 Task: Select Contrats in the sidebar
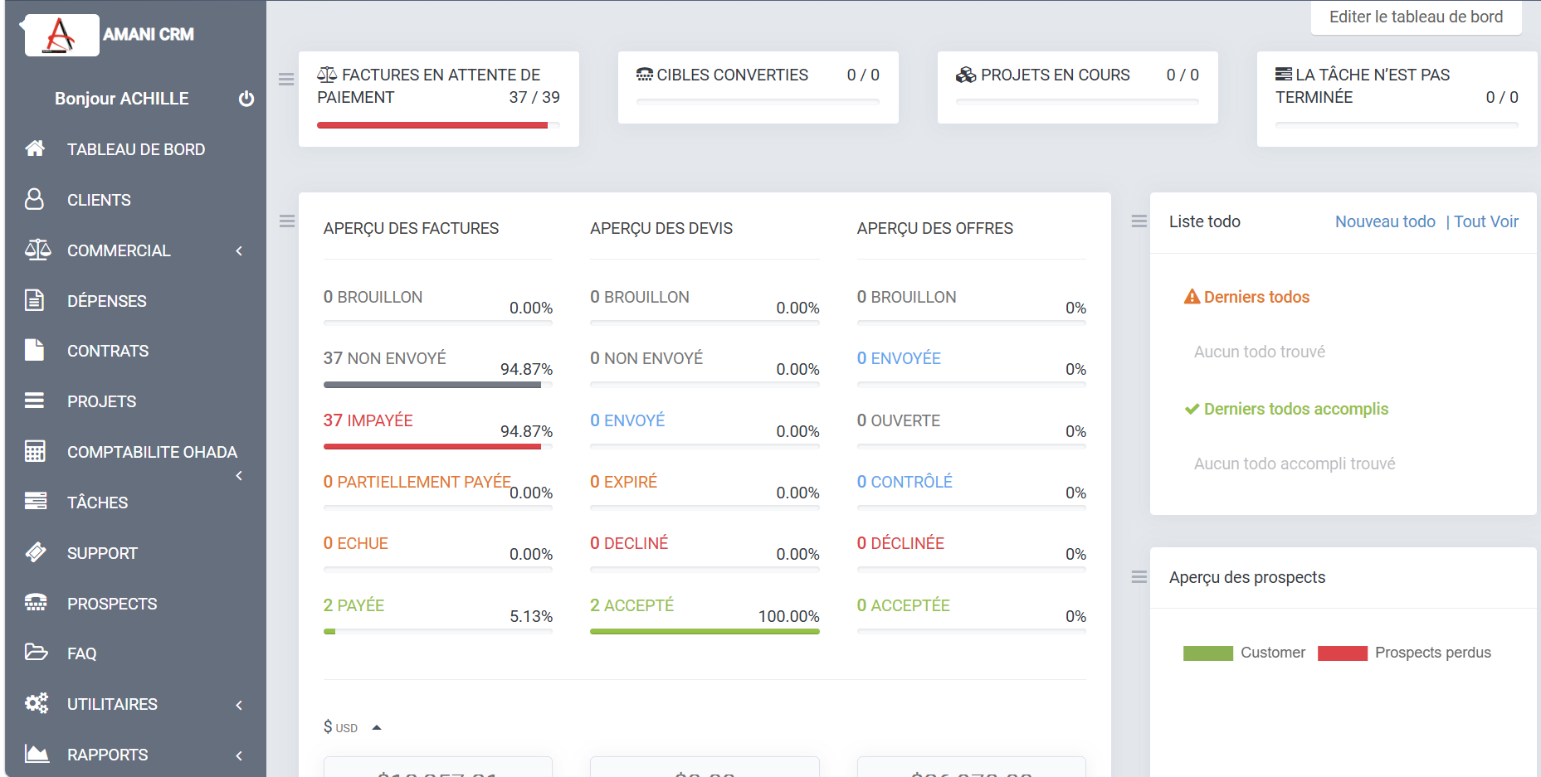point(108,351)
